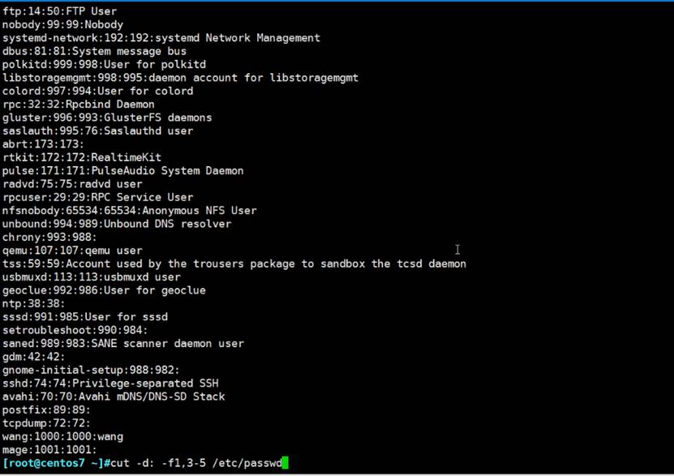Viewport: 674px width, 476px height.
Task: Click the saned SANE scanner daemon line
Action: 122,343
